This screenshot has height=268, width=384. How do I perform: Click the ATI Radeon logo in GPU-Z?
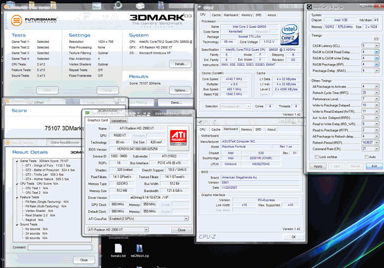pyautogui.click(x=179, y=138)
